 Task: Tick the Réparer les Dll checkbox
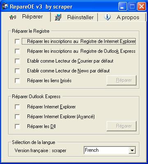point(18,126)
